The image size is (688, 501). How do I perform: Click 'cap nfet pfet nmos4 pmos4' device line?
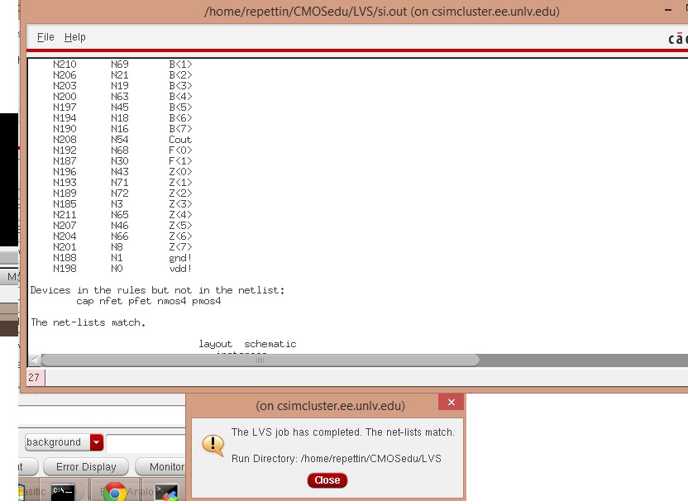click(148, 301)
